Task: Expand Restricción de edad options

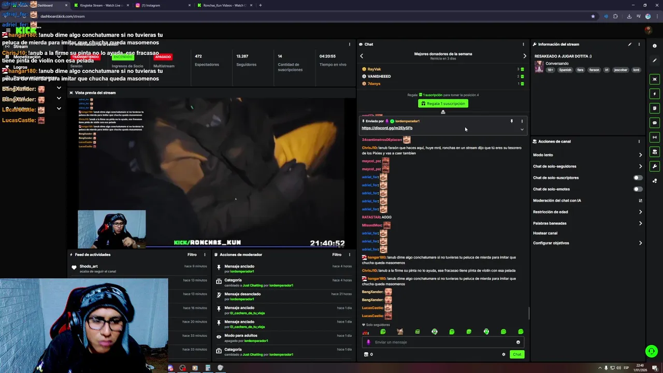Action: tap(640, 212)
